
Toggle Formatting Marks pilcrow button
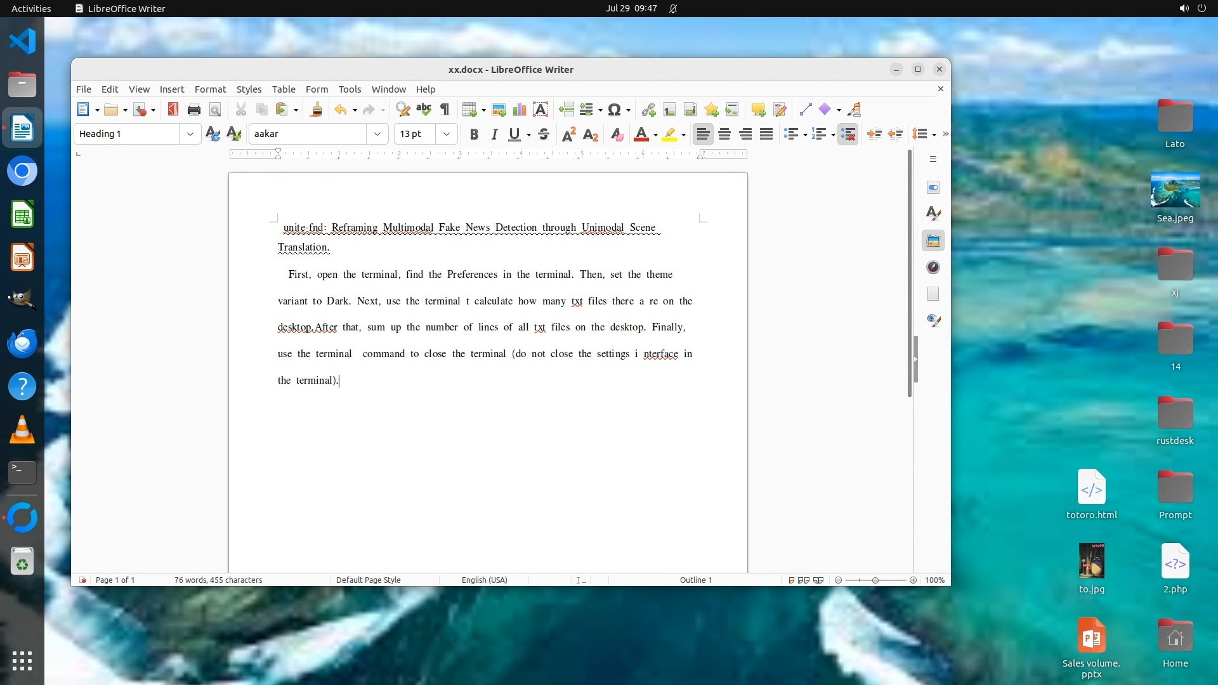(445, 110)
